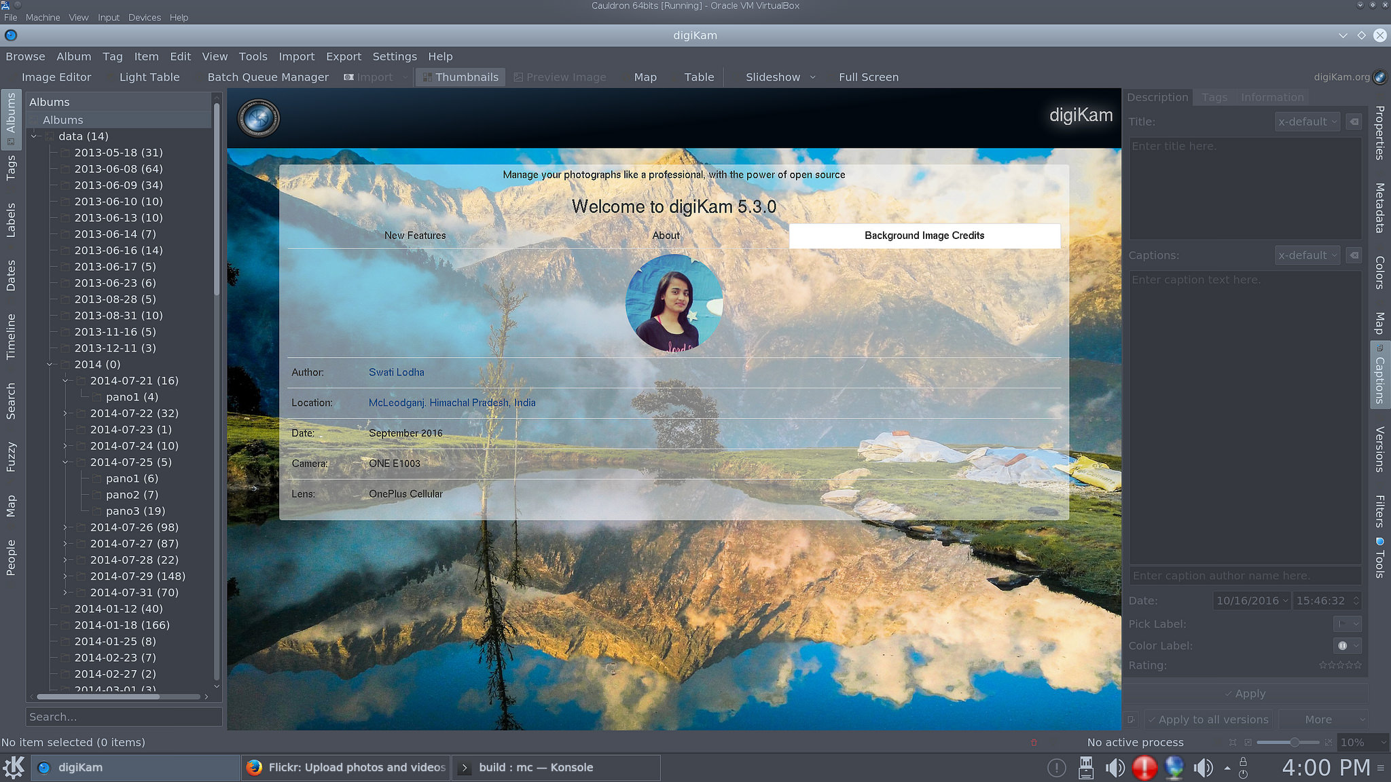The height and width of the screenshot is (782, 1391).
Task: Click the digiKam logo in welcome banner
Action: (258, 118)
